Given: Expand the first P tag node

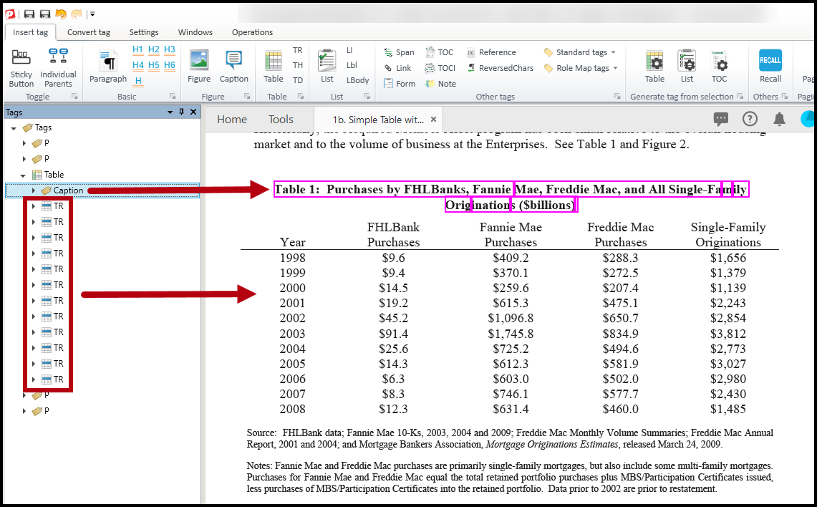Looking at the screenshot, I should click(24, 143).
